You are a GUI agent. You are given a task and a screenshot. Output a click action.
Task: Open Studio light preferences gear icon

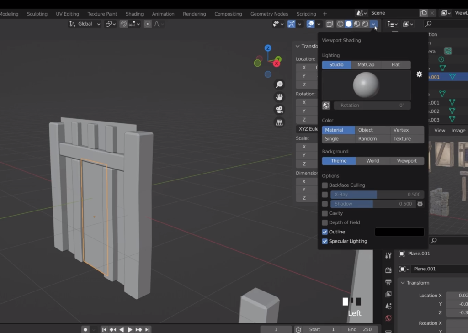point(420,74)
